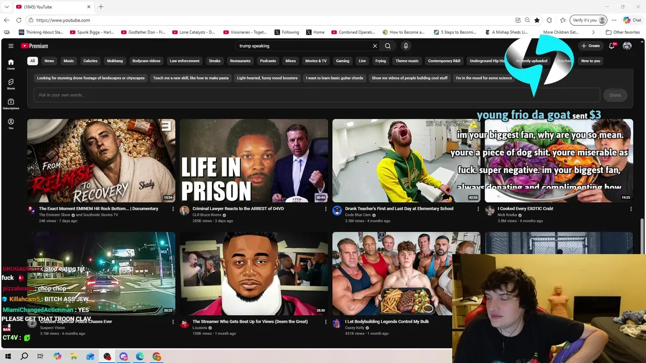Open the YouTube hamburger guide menu
The image size is (646, 363).
tap(11, 46)
